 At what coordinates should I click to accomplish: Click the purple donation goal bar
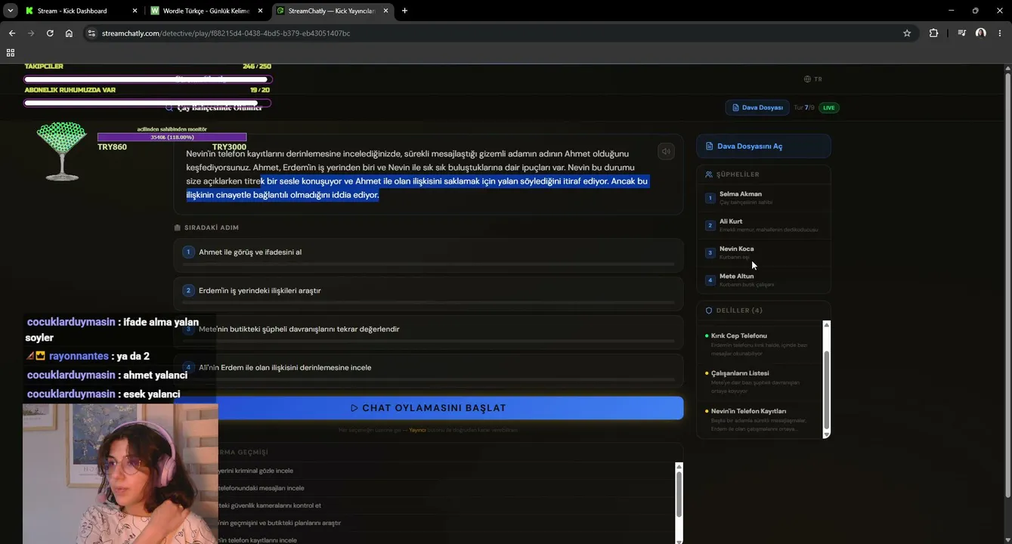click(172, 138)
